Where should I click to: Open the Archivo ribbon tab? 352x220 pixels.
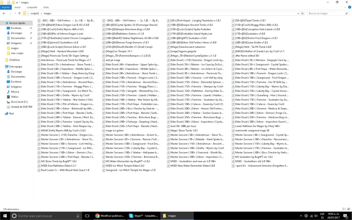6,7
